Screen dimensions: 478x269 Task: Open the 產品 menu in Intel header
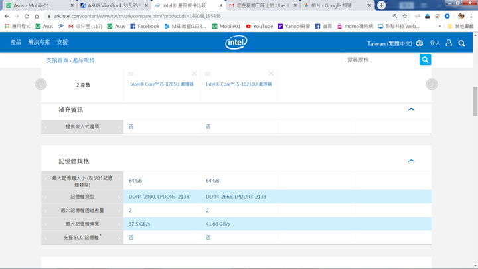click(16, 42)
